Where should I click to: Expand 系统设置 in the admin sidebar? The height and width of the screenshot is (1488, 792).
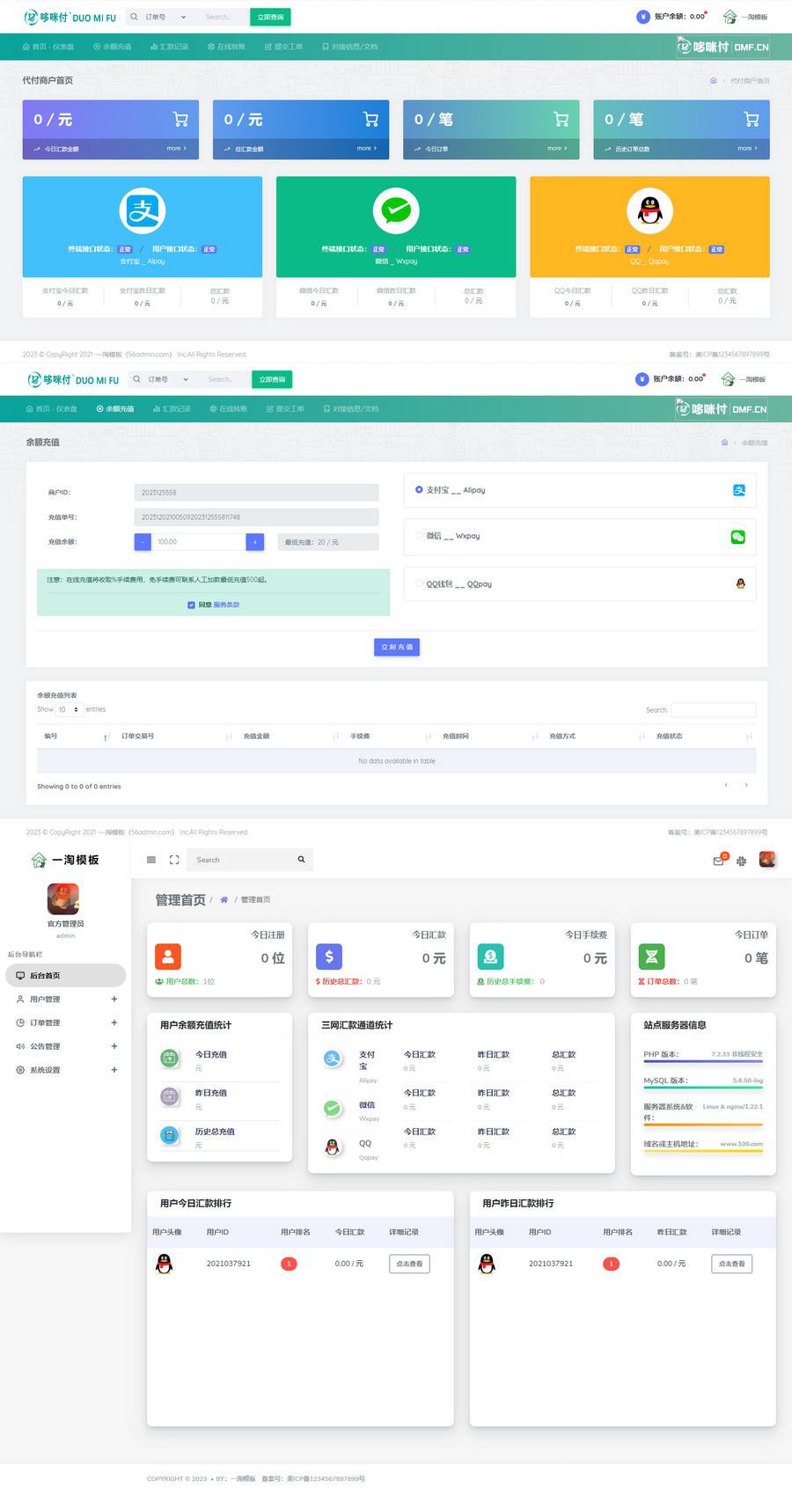66,1070
